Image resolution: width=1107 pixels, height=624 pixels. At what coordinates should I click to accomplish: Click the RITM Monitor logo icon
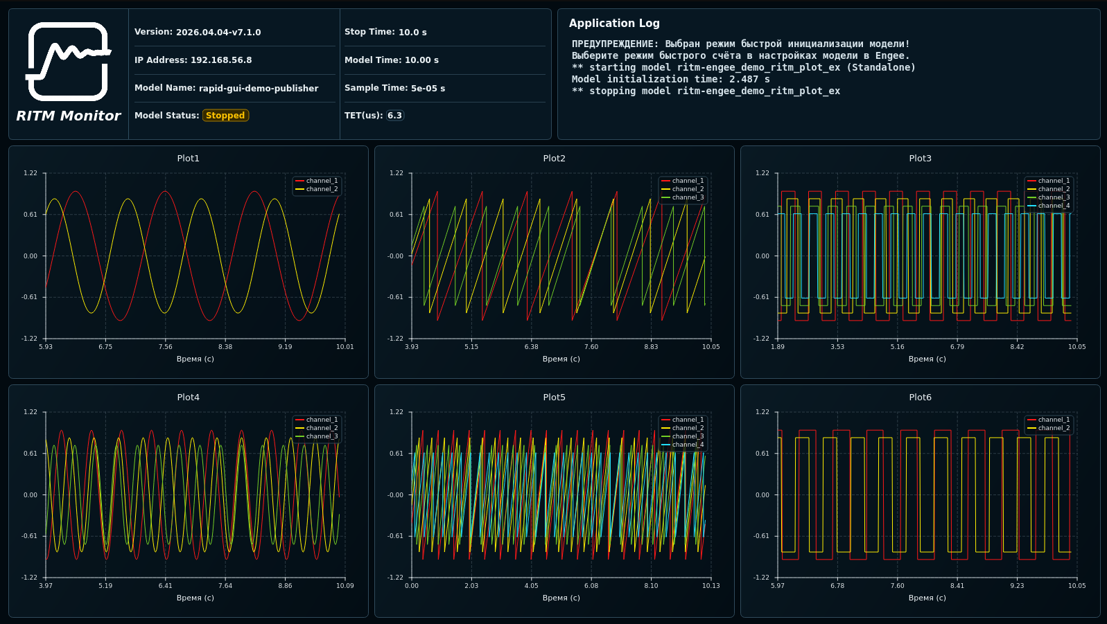pyautogui.click(x=69, y=62)
